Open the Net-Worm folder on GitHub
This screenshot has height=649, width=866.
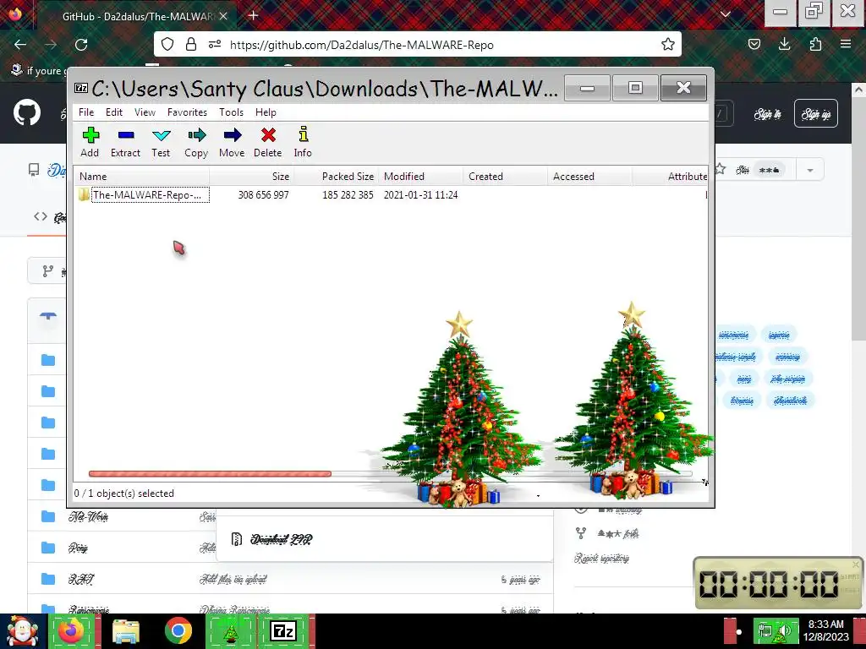pyautogui.click(x=88, y=516)
